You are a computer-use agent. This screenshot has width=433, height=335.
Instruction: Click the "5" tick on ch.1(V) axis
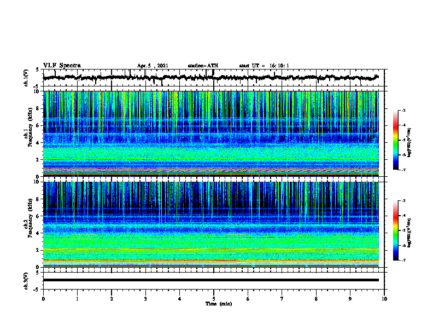pyautogui.click(x=38, y=70)
